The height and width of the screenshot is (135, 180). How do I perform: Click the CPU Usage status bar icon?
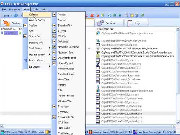(2, 132)
